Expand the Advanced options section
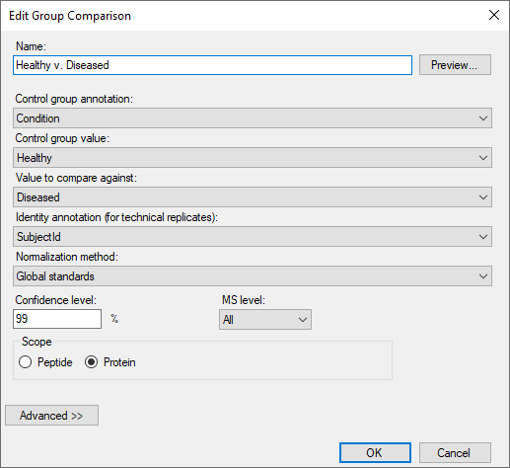 (51, 416)
